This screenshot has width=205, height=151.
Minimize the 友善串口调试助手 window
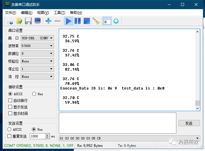coord(169,4)
